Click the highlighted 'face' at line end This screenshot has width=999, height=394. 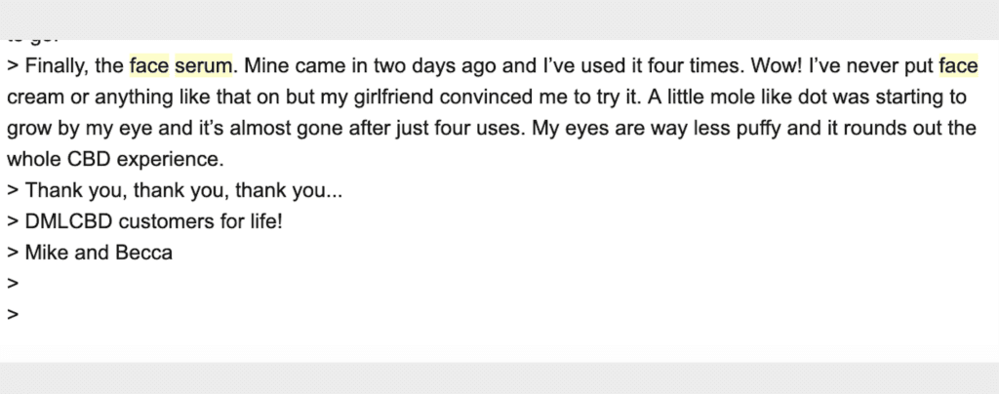[x=958, y=66]
